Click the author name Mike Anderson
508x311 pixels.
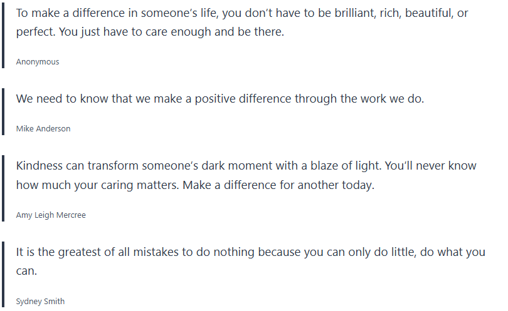(43, 128)
